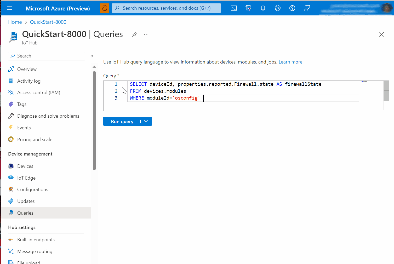
Task: Click the scroll-up arrow of sidebar
Action: pos(94,67)
